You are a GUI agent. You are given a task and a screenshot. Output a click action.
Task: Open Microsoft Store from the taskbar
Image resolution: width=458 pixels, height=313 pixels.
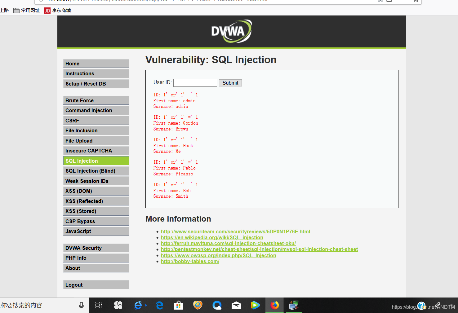pos(178,305)
